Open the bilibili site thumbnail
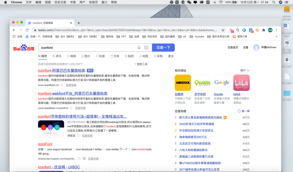 pyautogui.click(x=241, y=83)
